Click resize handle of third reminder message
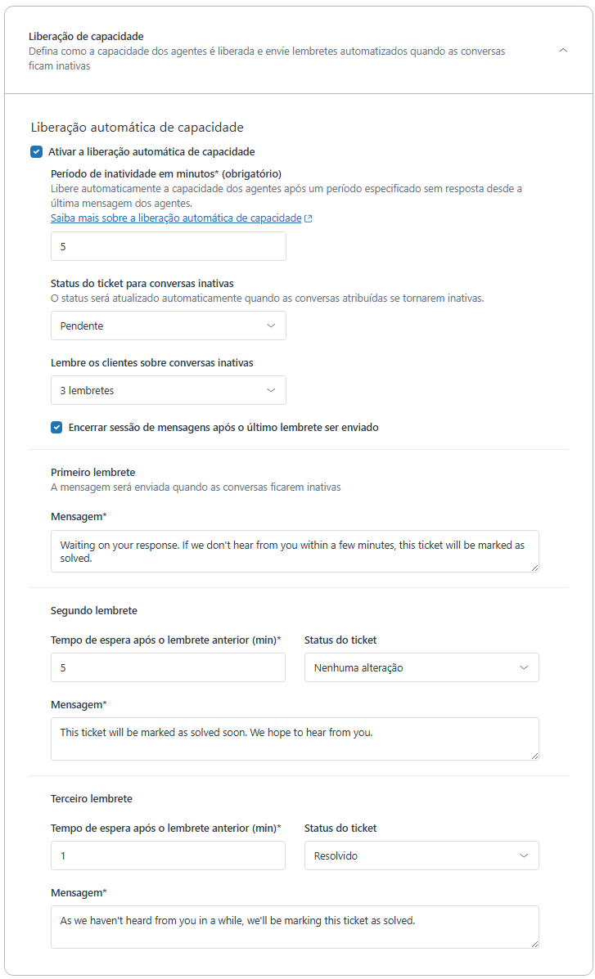Image resolution: width=595 pixels, height=979 pixels. pyautogui.click(x=534, y=944)
